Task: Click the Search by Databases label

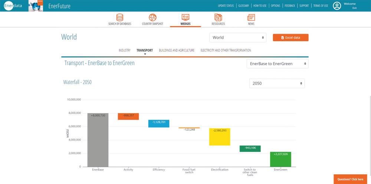Action: click(120, 24)
